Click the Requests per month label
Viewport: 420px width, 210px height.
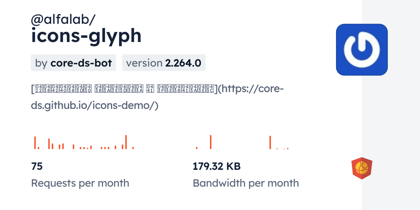tap(80, 183)
